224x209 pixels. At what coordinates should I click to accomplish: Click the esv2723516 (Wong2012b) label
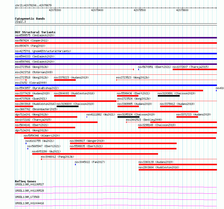pyautogui.click(x=32, y=67)
